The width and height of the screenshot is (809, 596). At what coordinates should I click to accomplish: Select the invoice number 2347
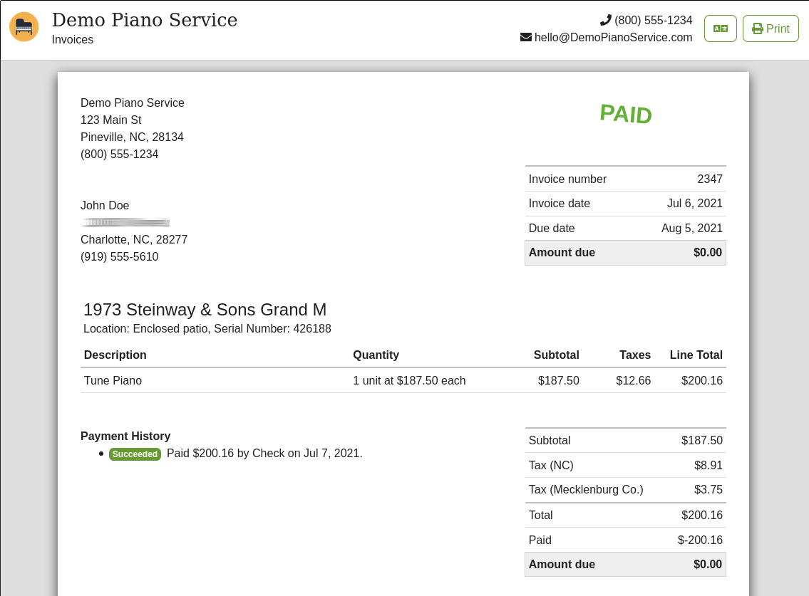[710, 179]
